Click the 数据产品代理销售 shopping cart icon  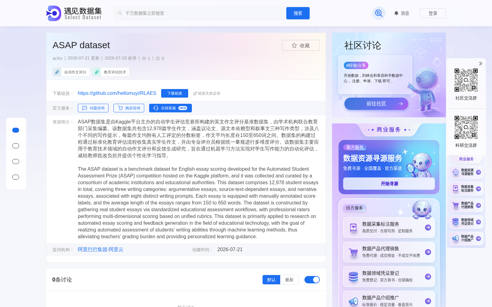pyautogui.click(x=353, y=252)
